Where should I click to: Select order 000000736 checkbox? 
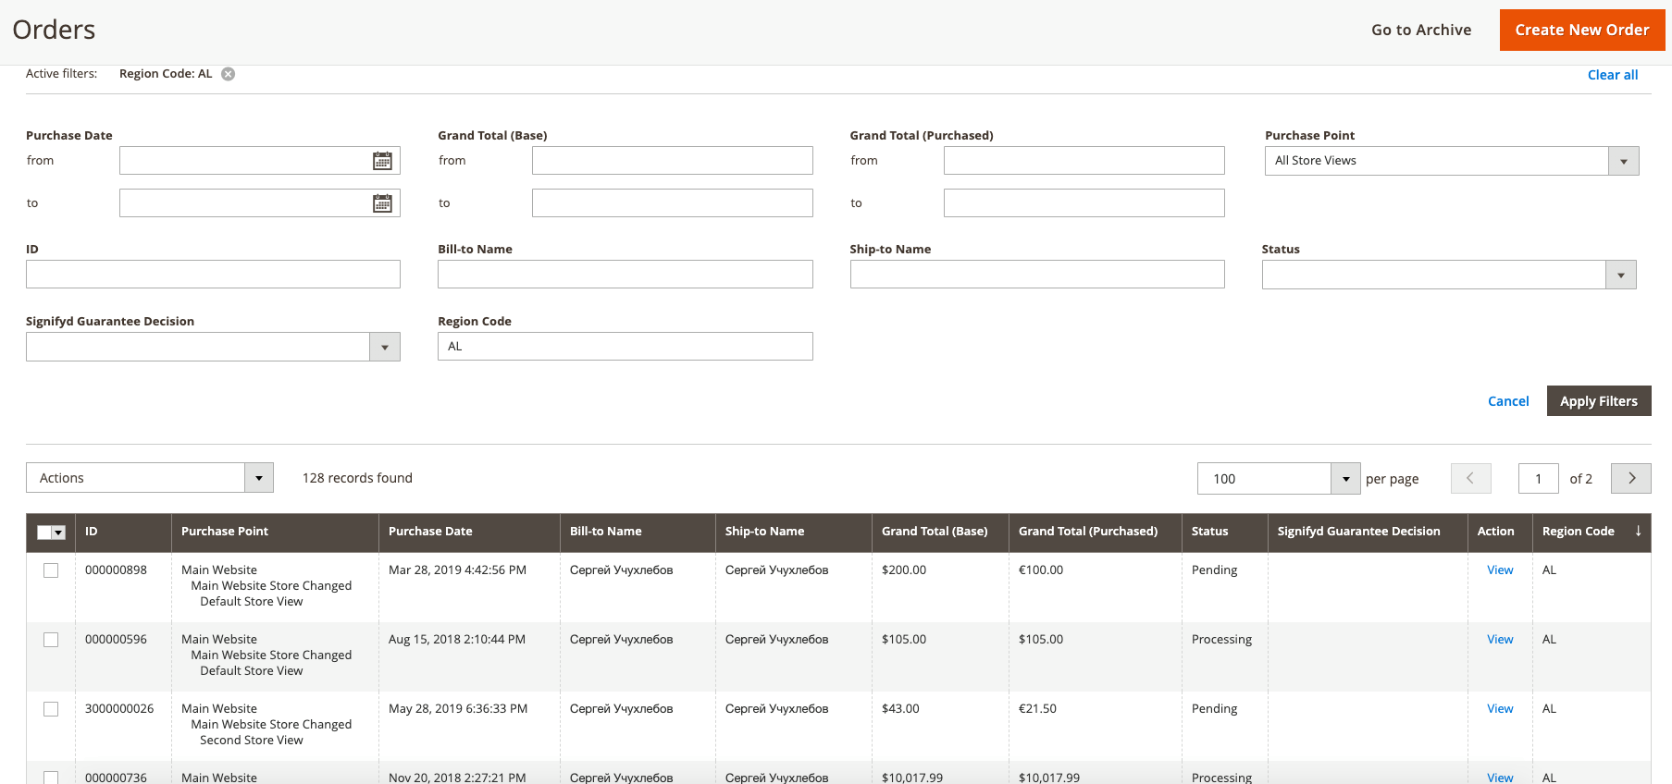[51, 778]
